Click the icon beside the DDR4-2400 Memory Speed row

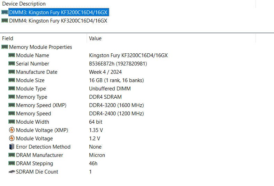tap(11, 114)
